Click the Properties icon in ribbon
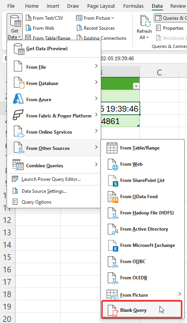This screenshot has width=187, height=323. pos(158,28)
